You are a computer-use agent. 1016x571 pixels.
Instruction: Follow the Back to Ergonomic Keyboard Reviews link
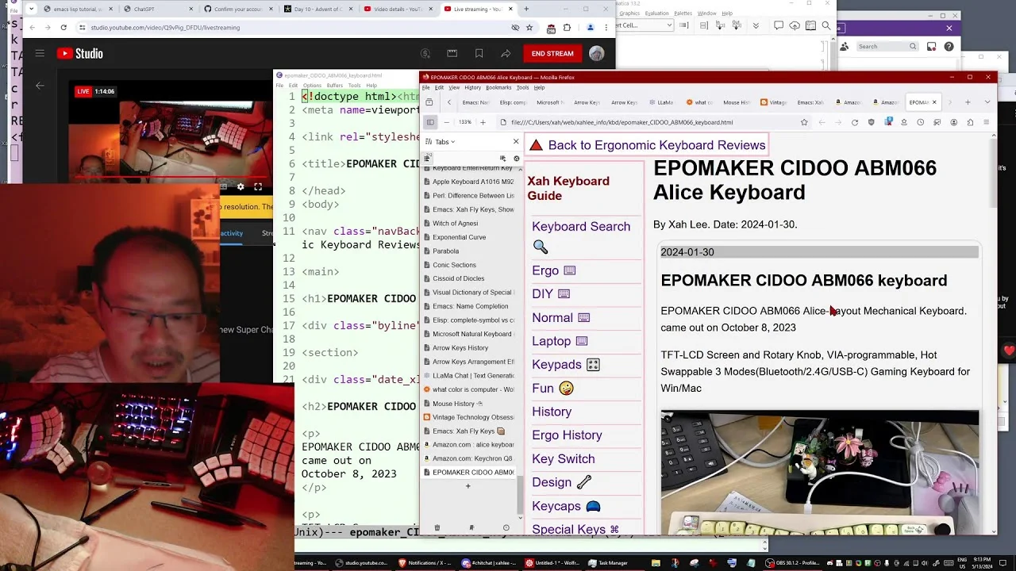(x=656, y=145)
